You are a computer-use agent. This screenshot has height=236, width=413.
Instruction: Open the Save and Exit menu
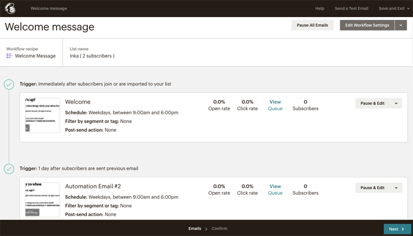coord(394,8)
